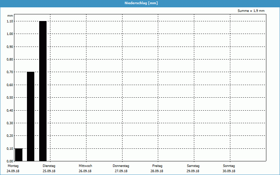Click the date 24.09.18
280x175 pixels.
tap(13, 171)
